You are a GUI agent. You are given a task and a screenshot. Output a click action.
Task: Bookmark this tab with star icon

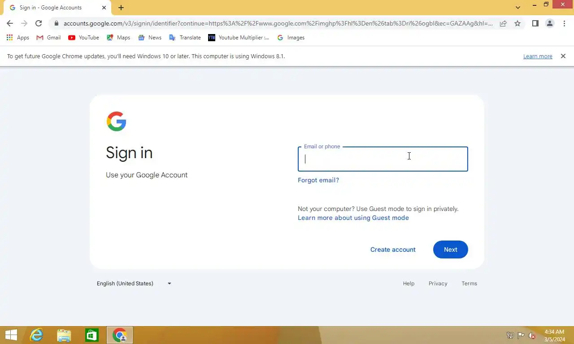517,23
